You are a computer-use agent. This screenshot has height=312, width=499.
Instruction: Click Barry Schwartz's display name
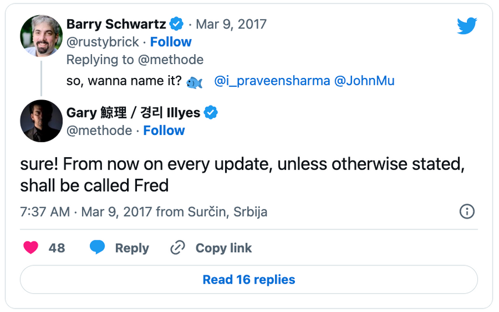pyautogui.click(x=116, y=24)
